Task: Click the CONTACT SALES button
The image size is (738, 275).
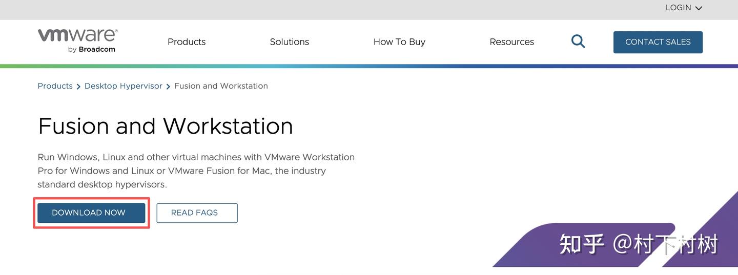Action: click(658, 42)
